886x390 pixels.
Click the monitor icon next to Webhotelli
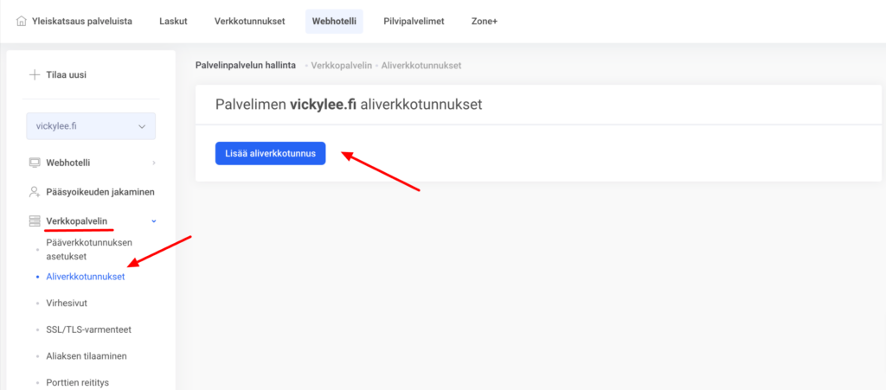click(x=35, y=163)
